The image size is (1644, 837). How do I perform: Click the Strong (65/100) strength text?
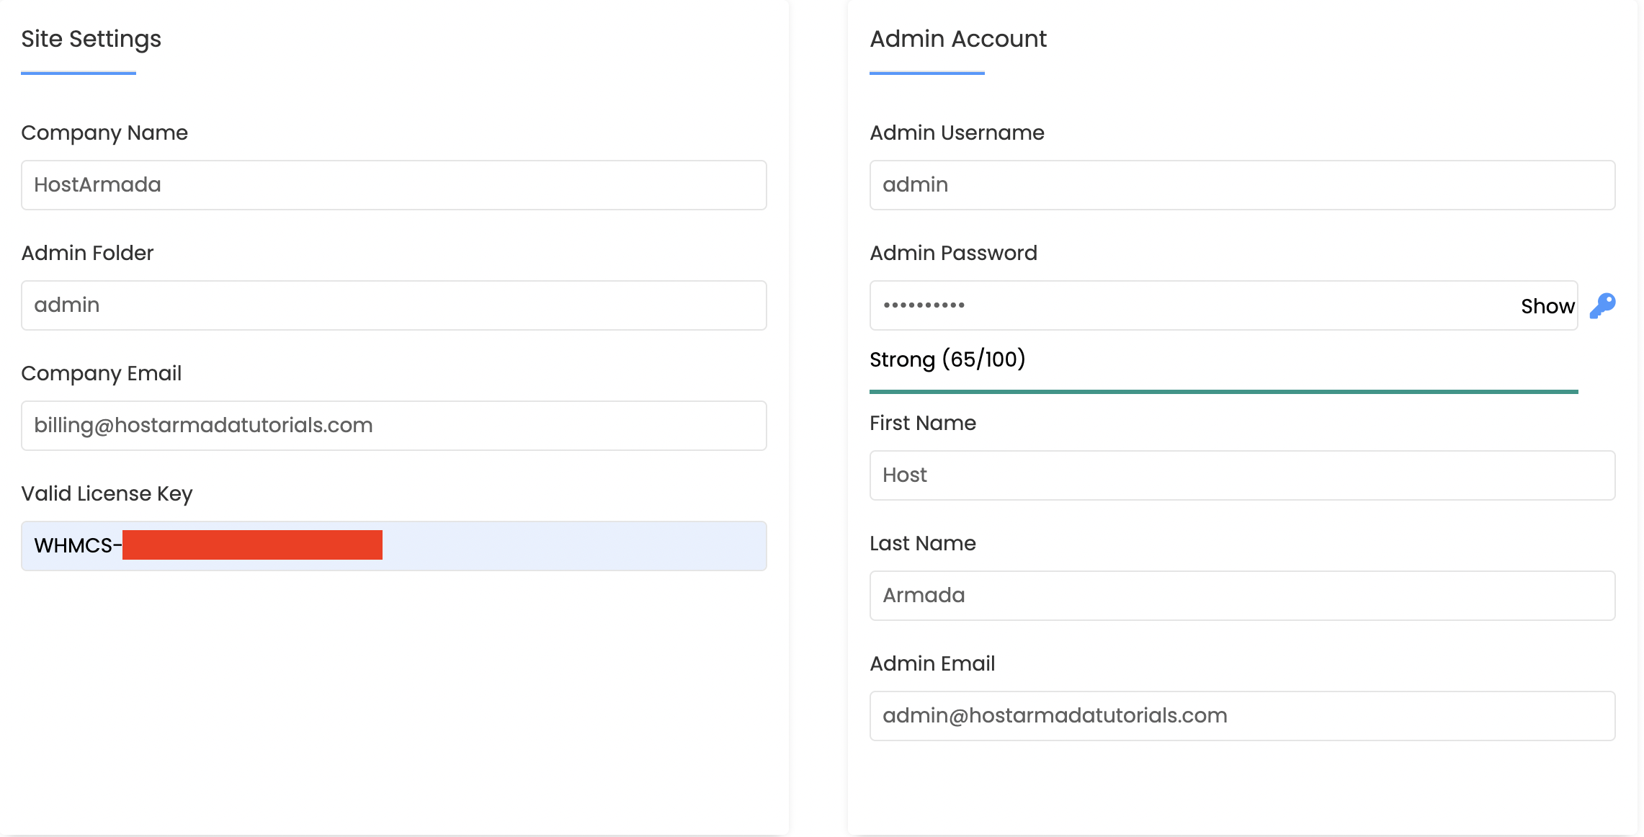click(x=947, y=359)
